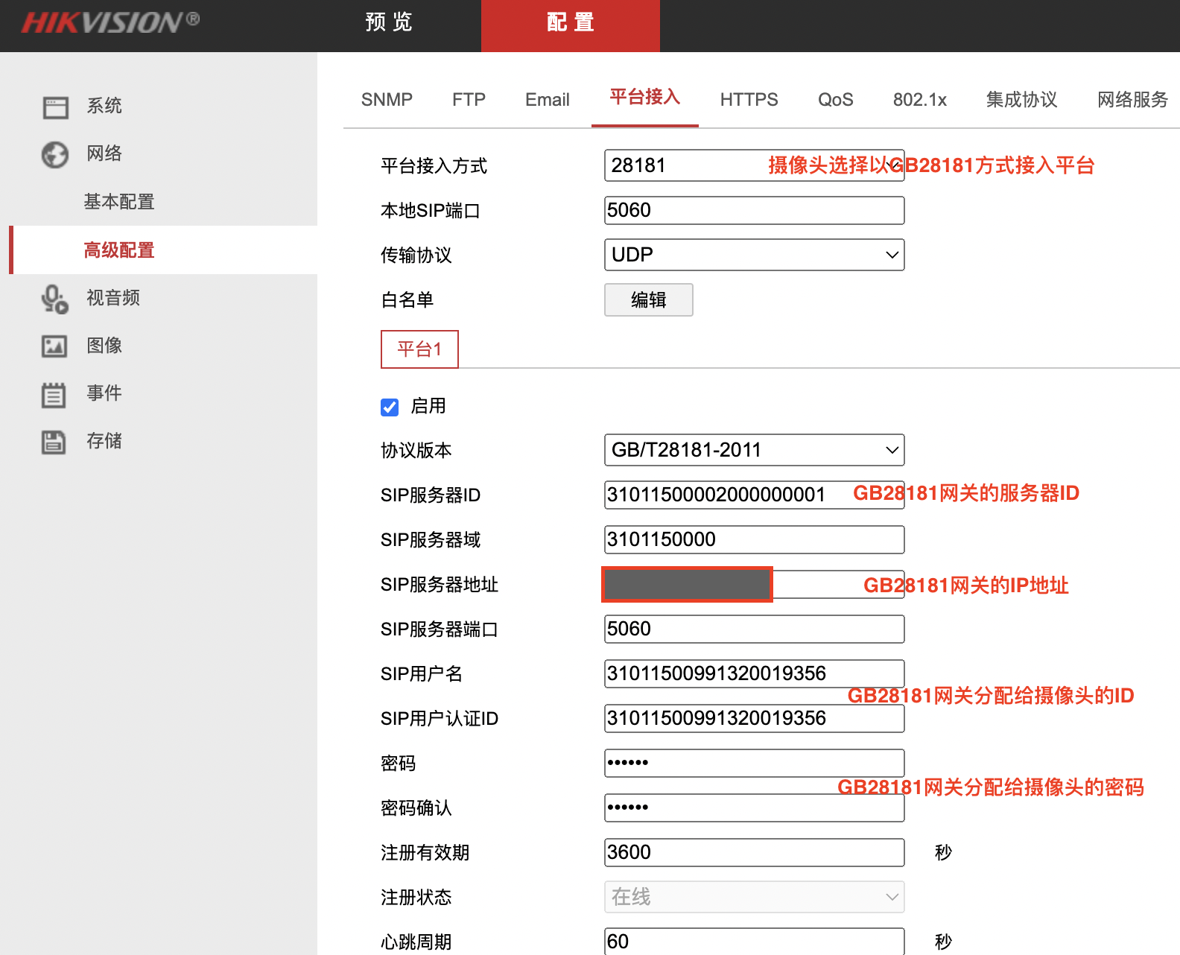
Task: Click the 事件 calendar icon
Action: coord(54,394)
